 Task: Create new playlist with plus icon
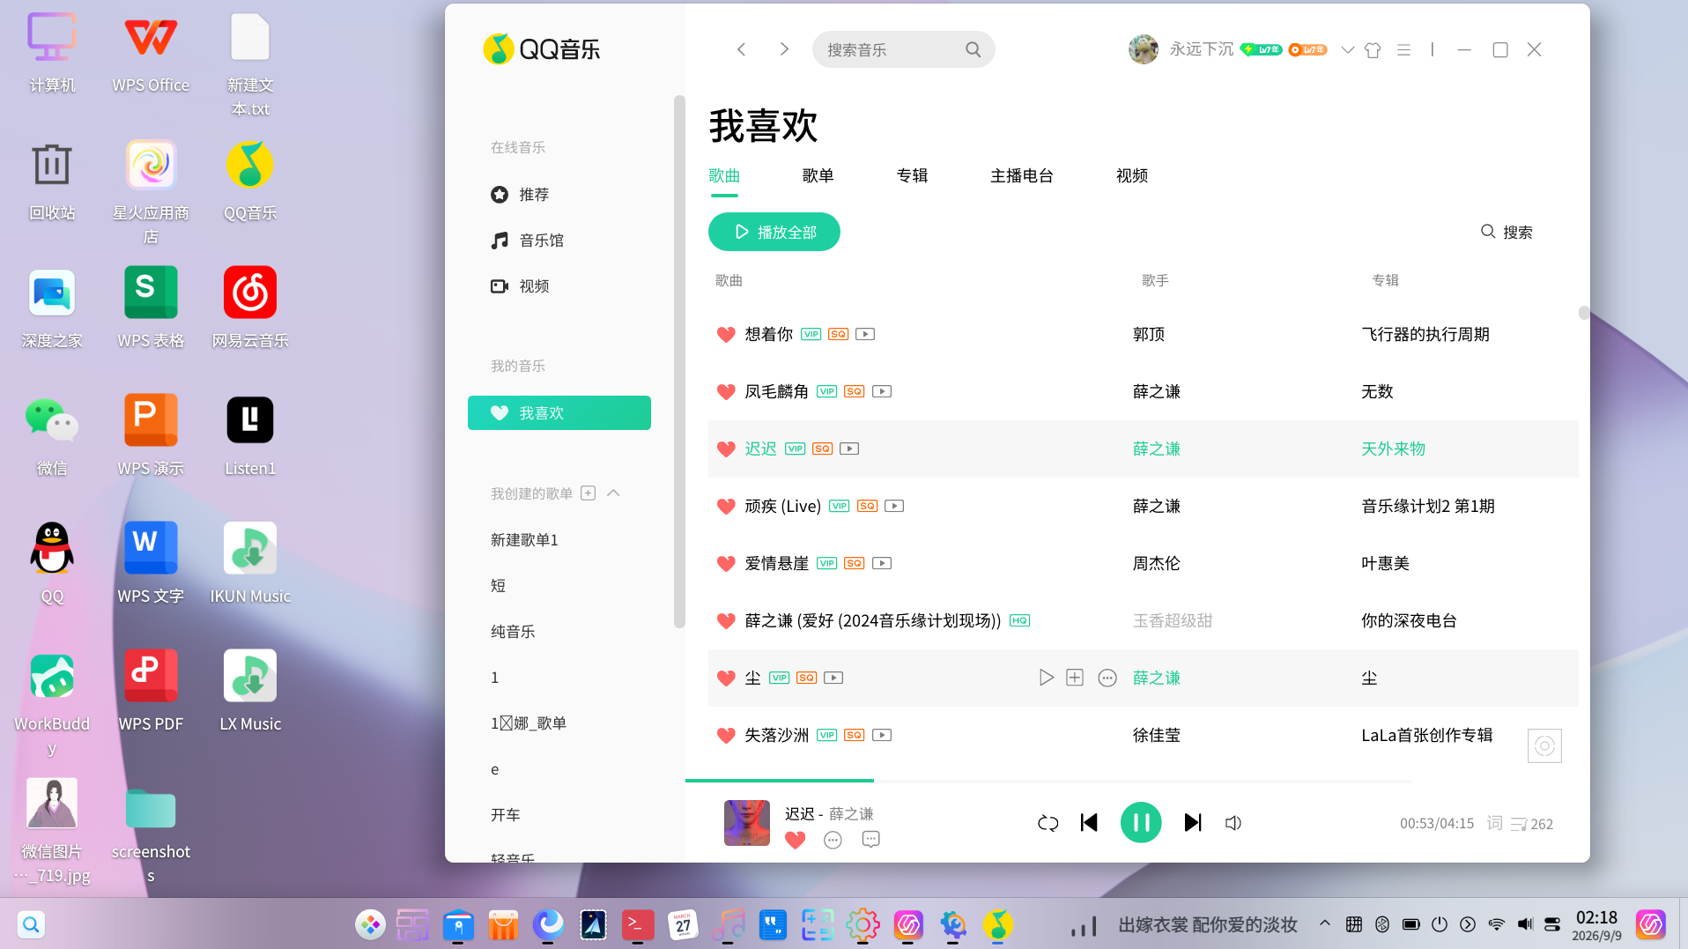tap(589, 493)
